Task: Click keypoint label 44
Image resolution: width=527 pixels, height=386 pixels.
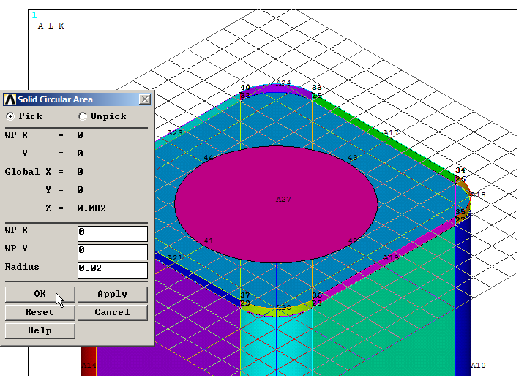Action: click(x=209, y=157)
